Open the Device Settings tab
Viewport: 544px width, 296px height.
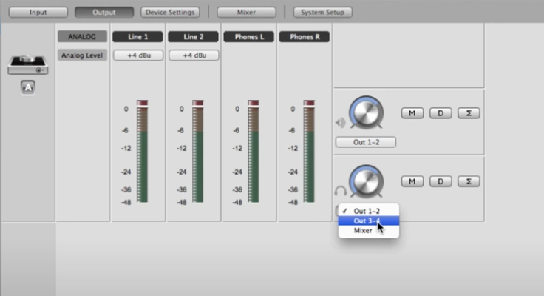tap(170, 12)
